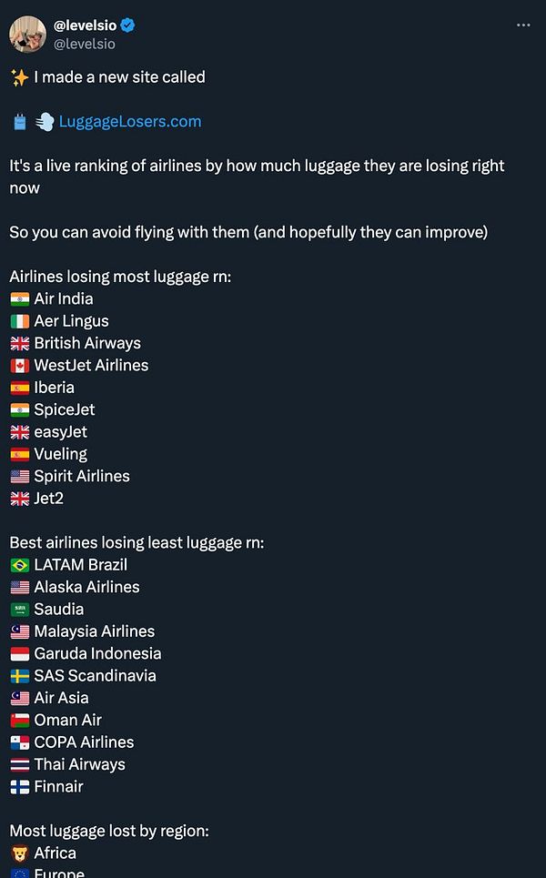Click the Ireland flag beside Aer Lingus
546x878 pixels.
[x=19, y=321]
